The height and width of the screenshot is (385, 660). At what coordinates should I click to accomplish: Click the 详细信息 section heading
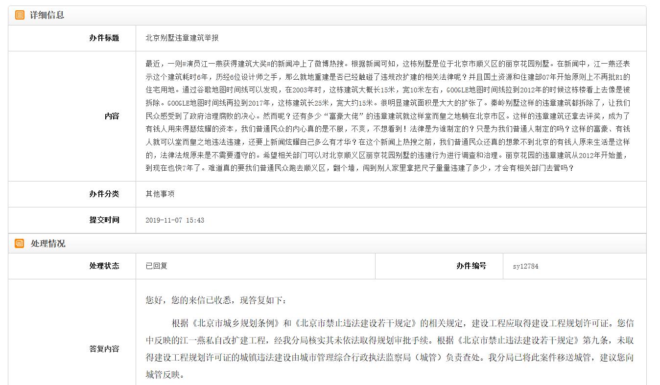47,15
